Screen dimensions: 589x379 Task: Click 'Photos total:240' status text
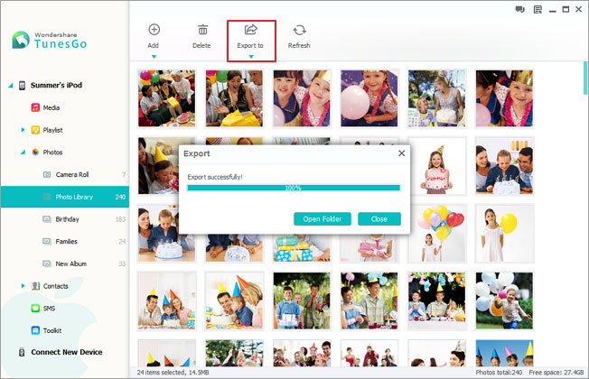pos(499,373)
